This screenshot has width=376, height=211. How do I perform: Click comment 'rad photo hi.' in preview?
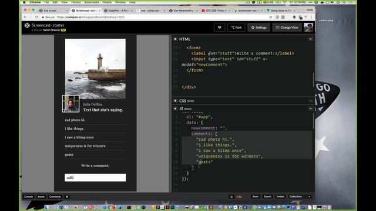[x=75, y=120]
